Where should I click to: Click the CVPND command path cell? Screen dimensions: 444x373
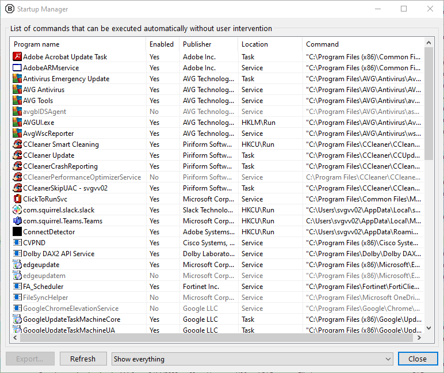362,243
